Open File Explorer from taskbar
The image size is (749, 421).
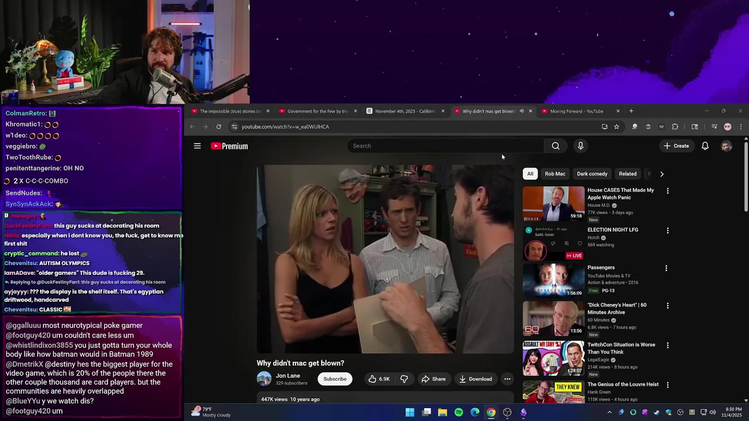click(442, 412)
